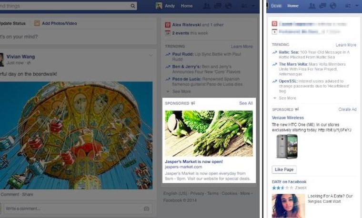Open DATE on Facebook ad title

pos(289,182)
